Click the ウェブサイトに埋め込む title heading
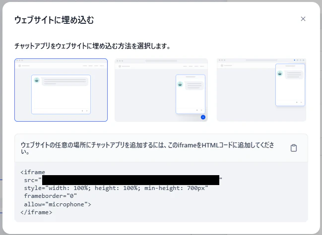 [x=54, y=20]
